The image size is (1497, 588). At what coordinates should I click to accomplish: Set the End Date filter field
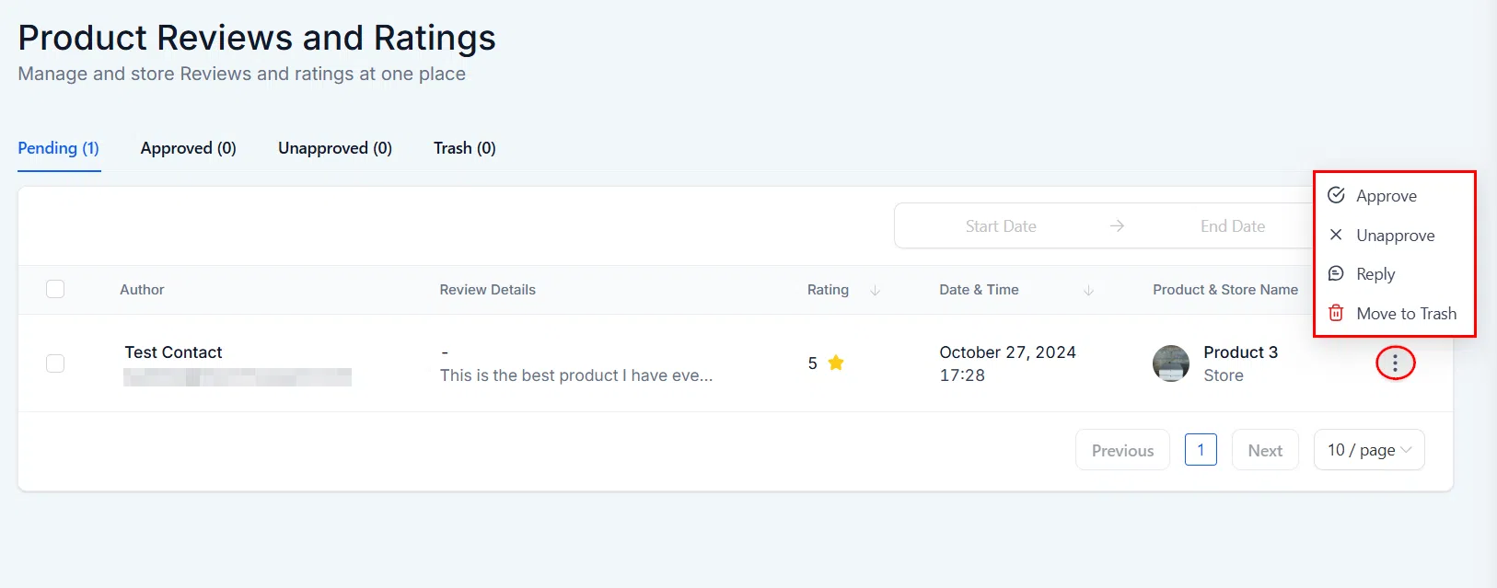(1232, 226)
